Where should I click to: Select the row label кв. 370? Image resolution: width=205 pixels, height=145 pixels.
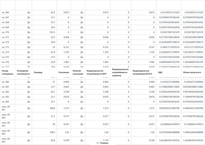5,32
